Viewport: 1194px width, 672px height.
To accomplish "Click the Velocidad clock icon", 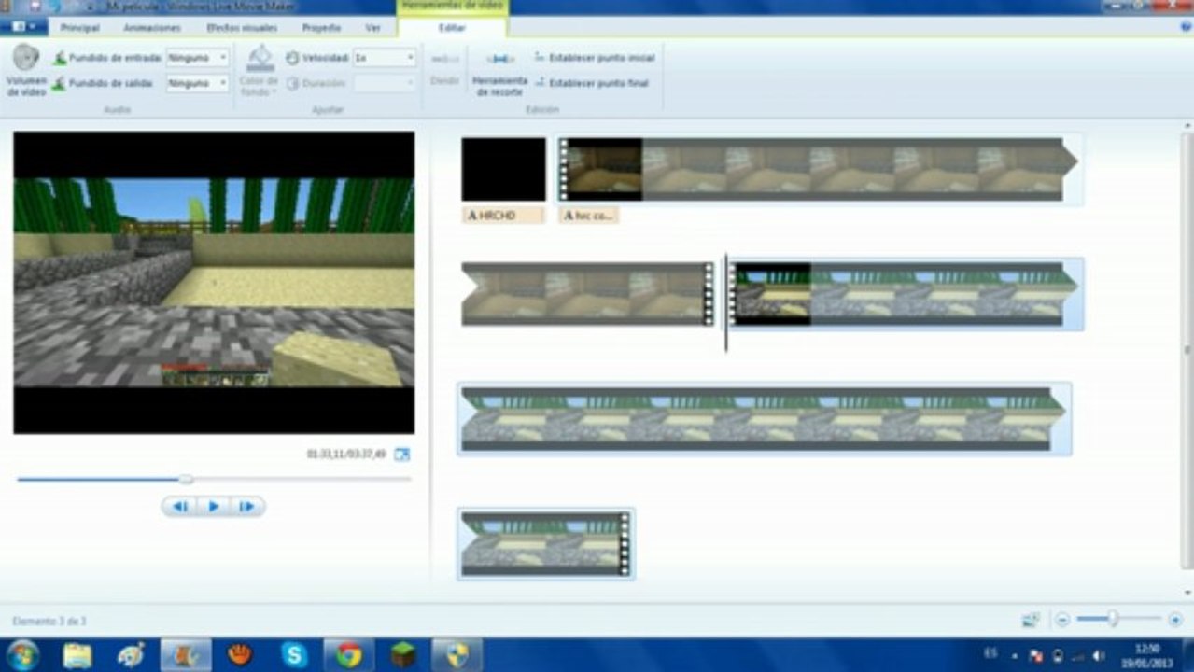I will click(292, 58).
